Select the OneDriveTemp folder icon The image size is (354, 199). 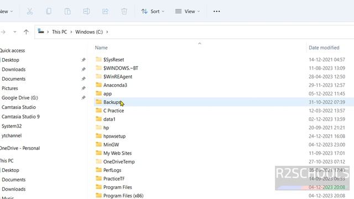pyautogui.click(x=98, y=161)
